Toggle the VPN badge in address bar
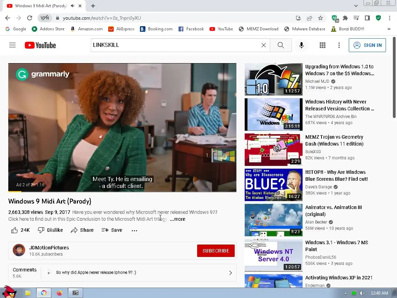This screenshot has width=397, height=298. click(45, 18)
